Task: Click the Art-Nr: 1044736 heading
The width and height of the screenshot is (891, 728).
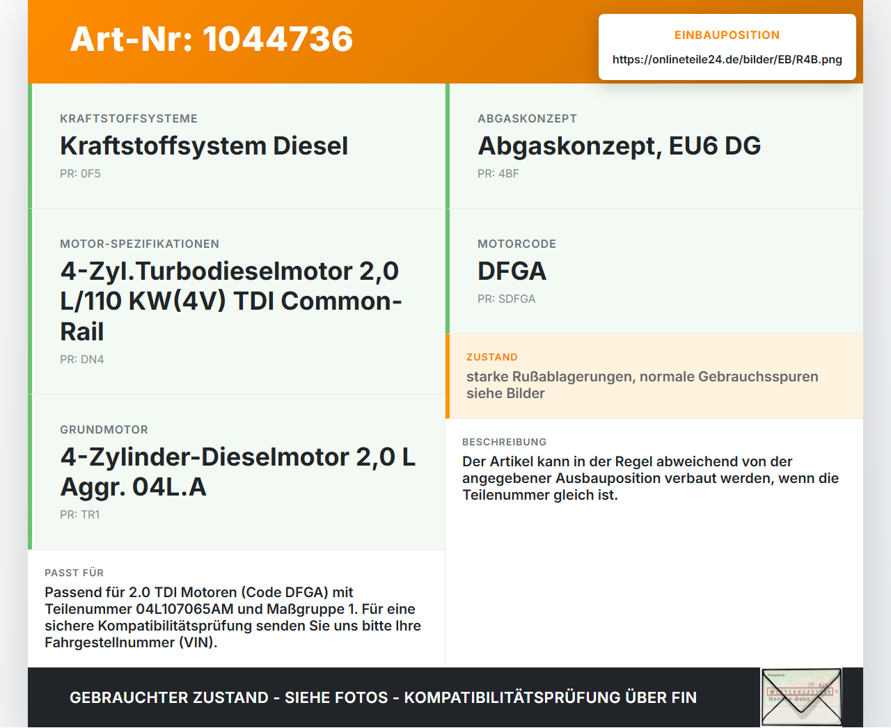Action: click(x=212, y=39)
